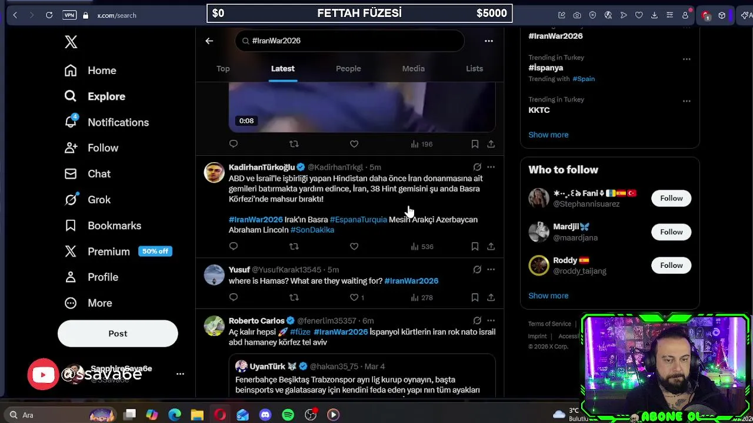Reload the browser page
This screenshot has height=423, width=753.
click(x=49, y=15)
